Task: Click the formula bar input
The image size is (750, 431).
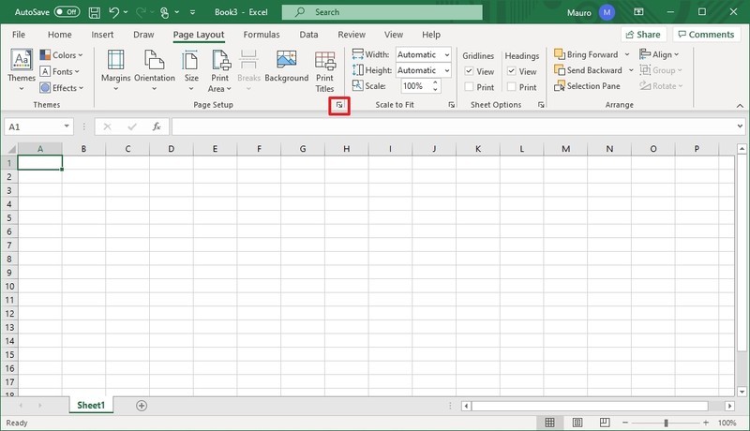Action: 454,126
